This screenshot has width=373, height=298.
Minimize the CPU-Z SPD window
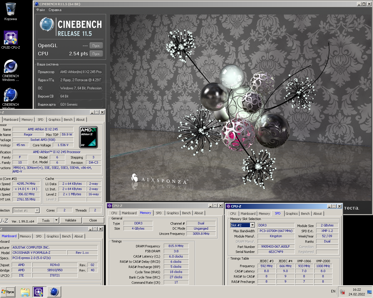click(330, 206)
